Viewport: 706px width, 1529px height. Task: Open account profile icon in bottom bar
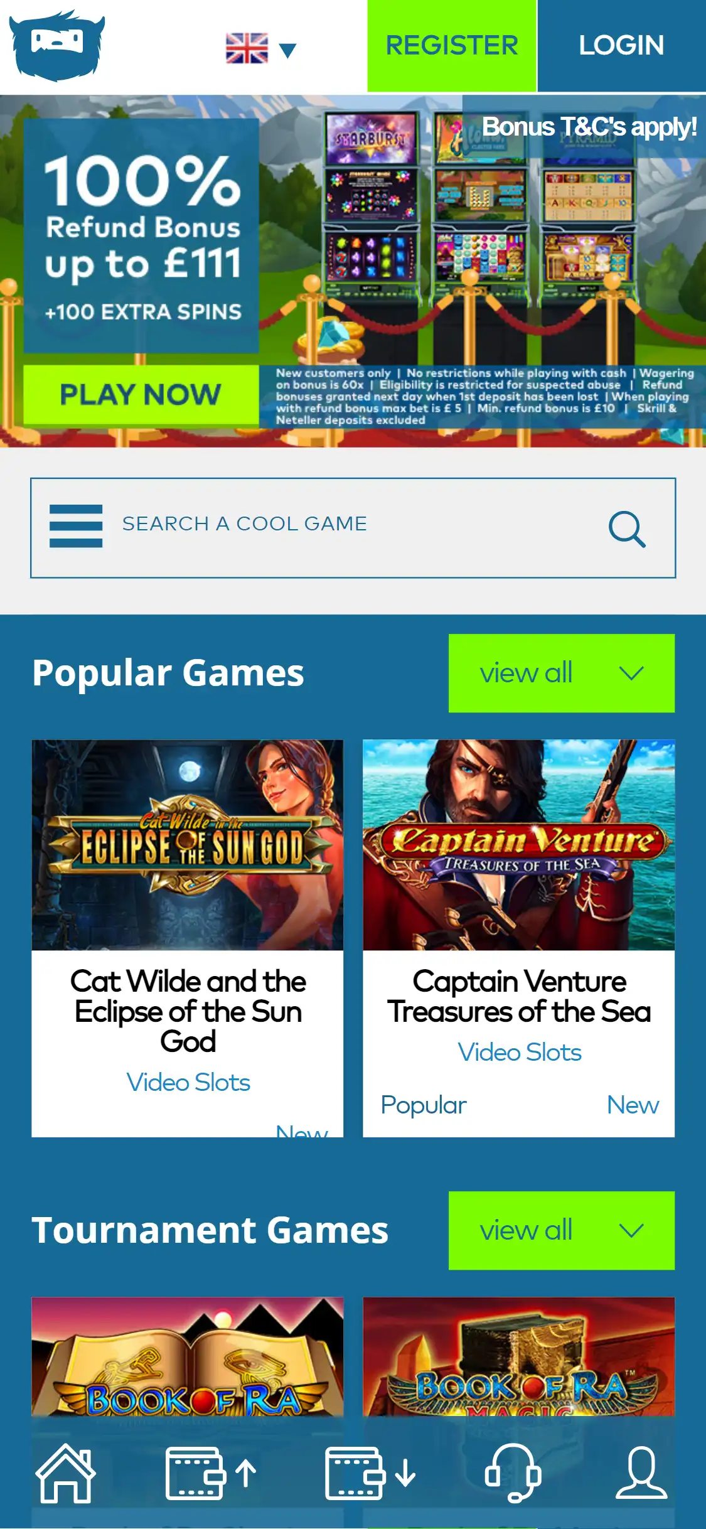pyautogui.click(x=641, y=1473)
